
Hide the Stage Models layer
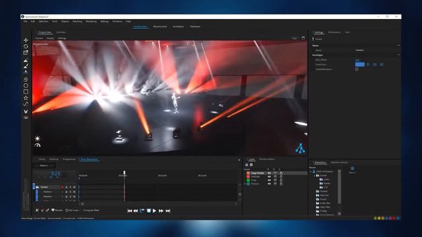(x=269, y=173)
